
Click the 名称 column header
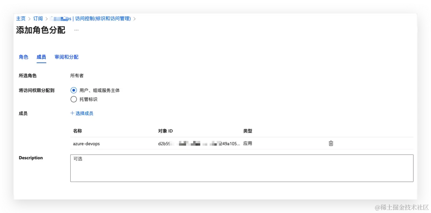click(77, 131)
